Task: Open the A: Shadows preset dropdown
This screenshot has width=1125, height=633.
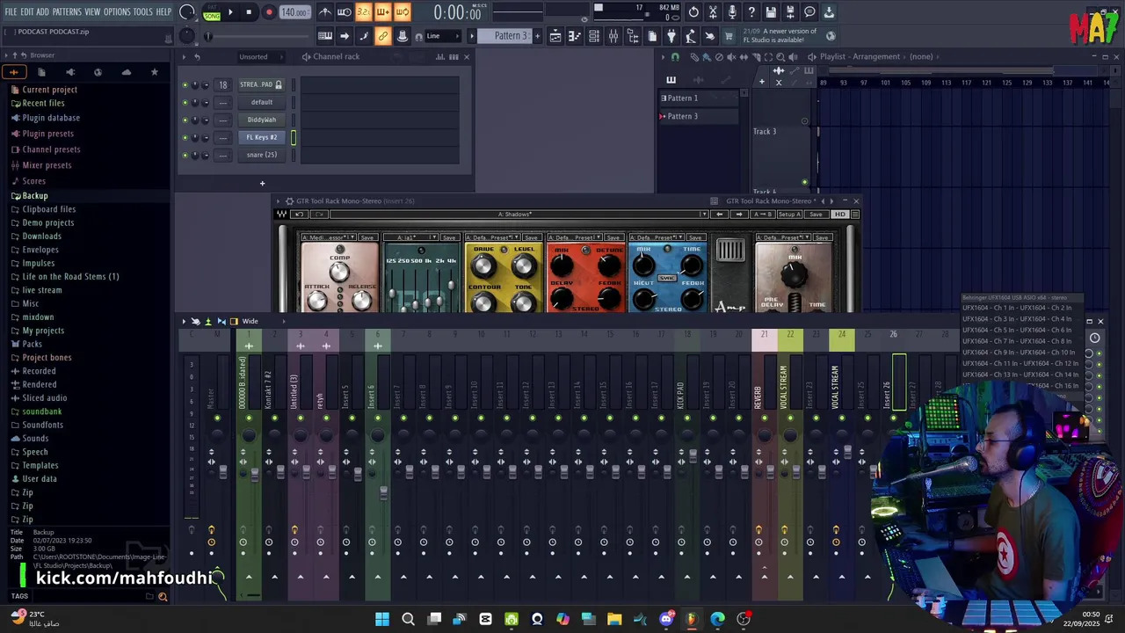Action: click(519, 215)
